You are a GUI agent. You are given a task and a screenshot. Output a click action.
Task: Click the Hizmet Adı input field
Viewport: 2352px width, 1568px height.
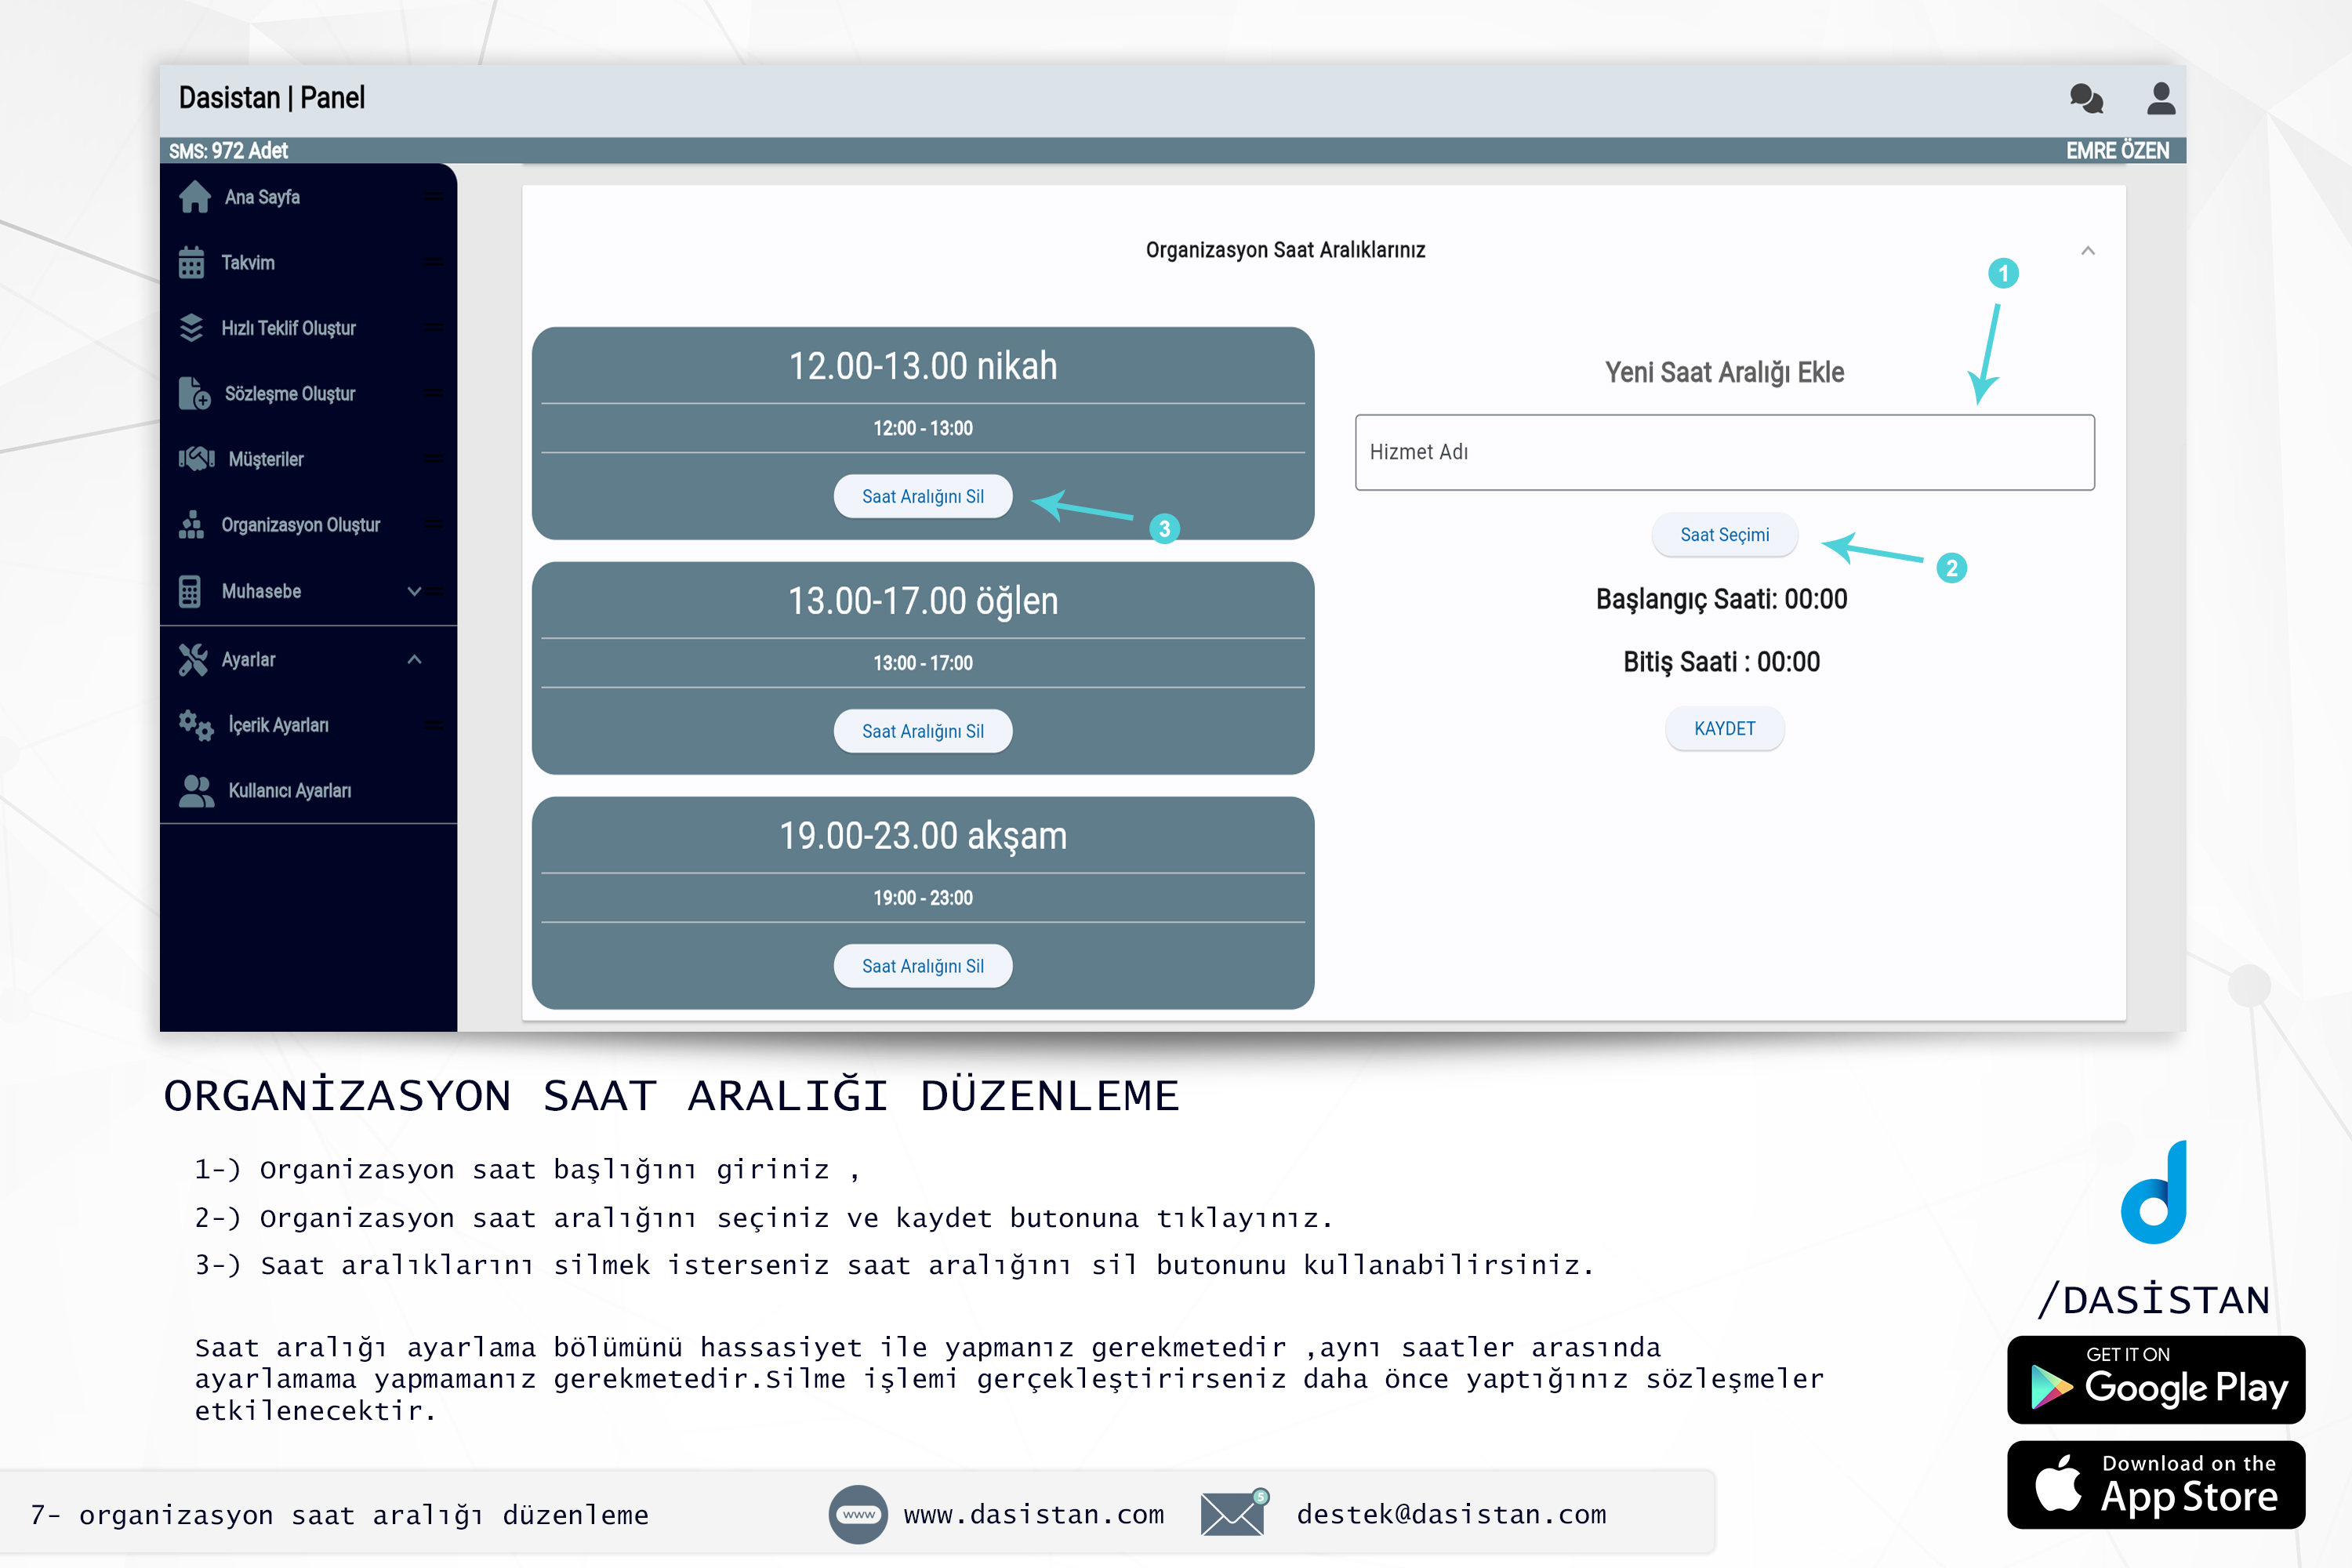coord(1725,452)
